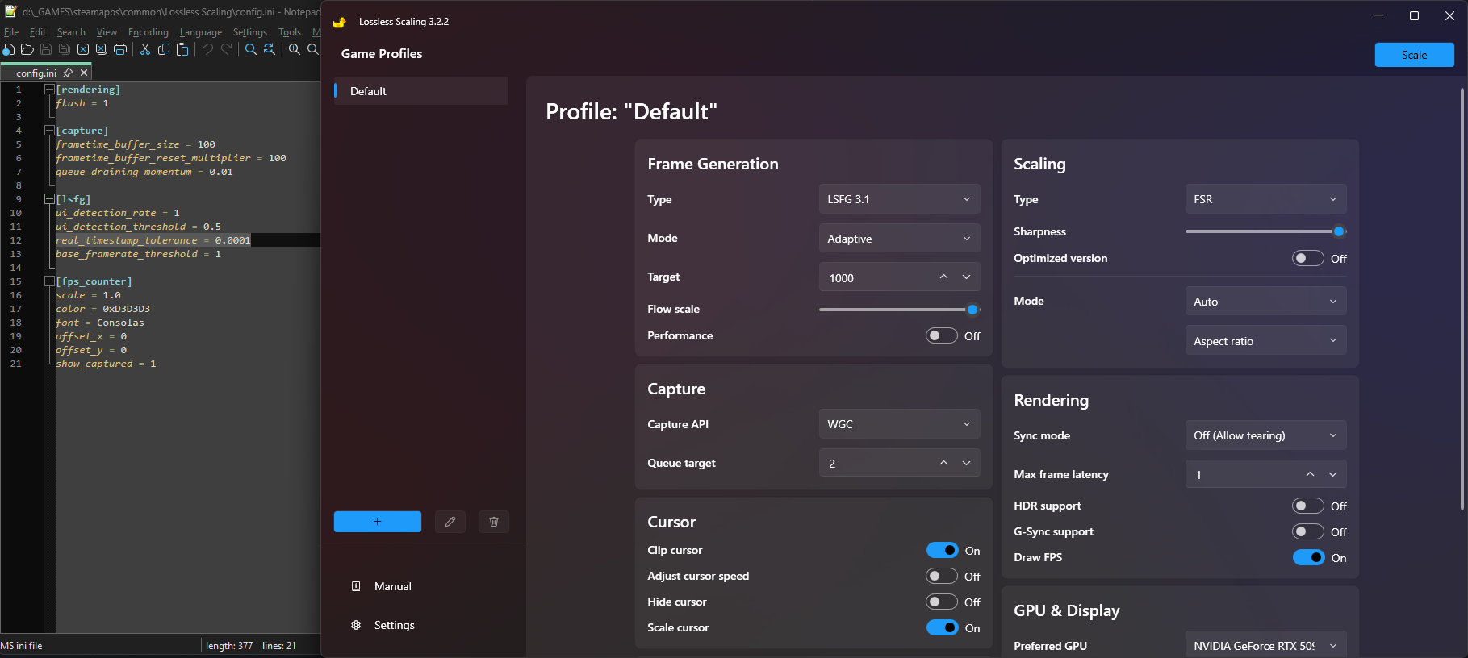Copy selection using the Notepad++ toolbar icon
The width and height of the screenshot is (1468, 658).
[164, 50]
